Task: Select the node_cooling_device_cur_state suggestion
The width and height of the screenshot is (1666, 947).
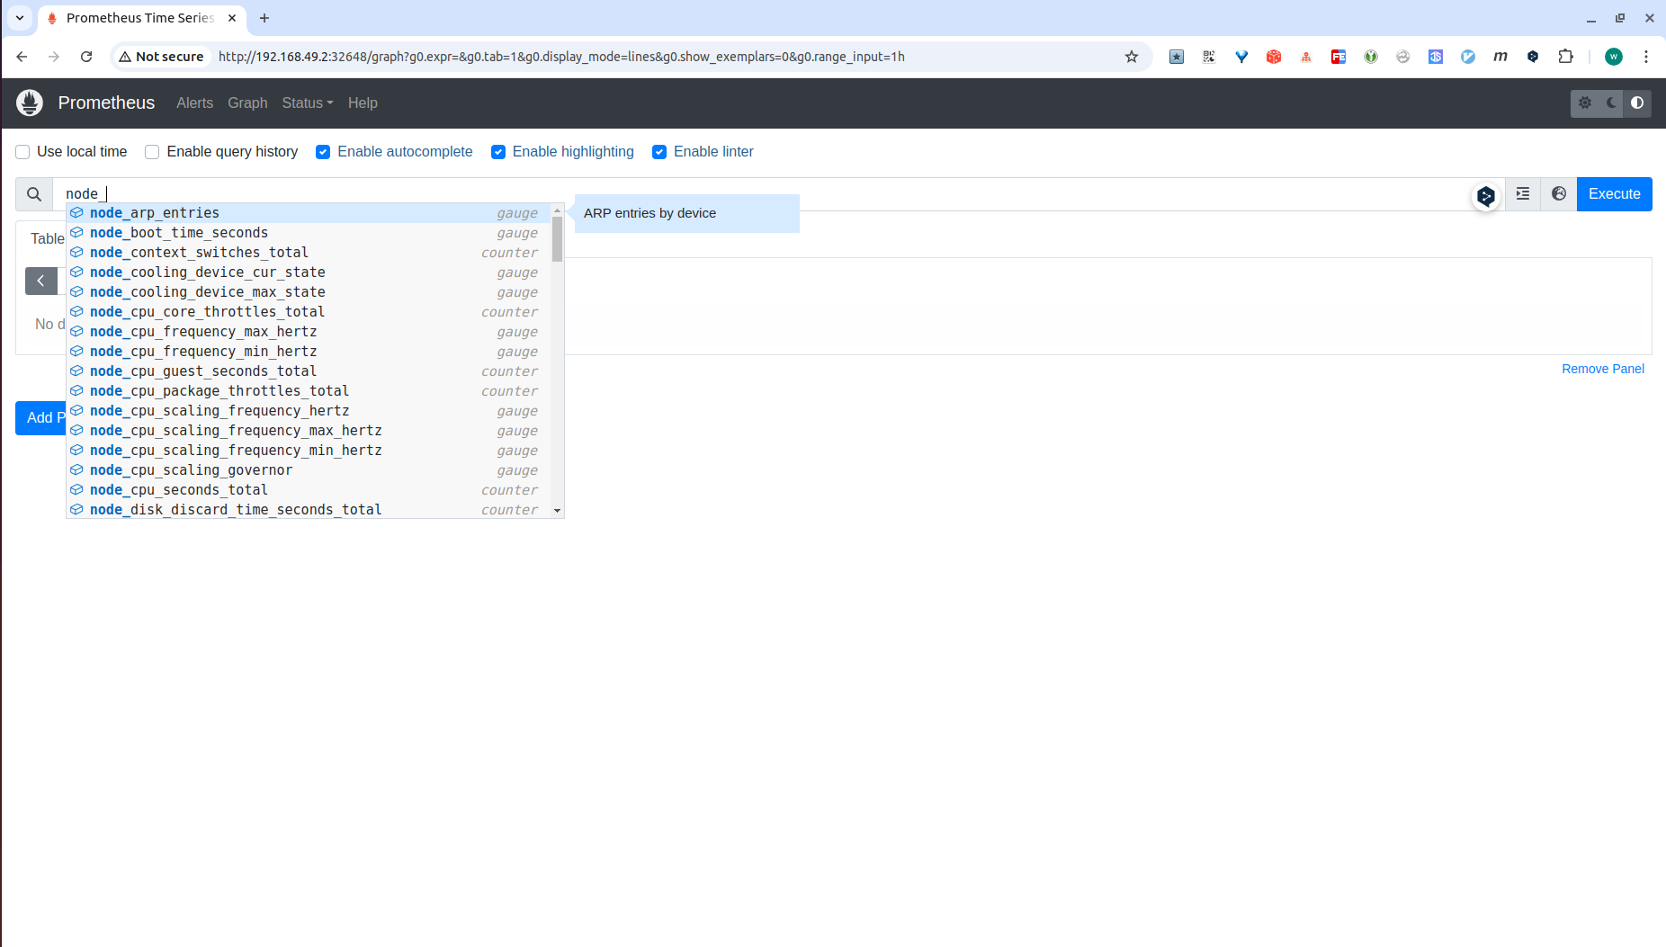Action: tap(309, 272)
